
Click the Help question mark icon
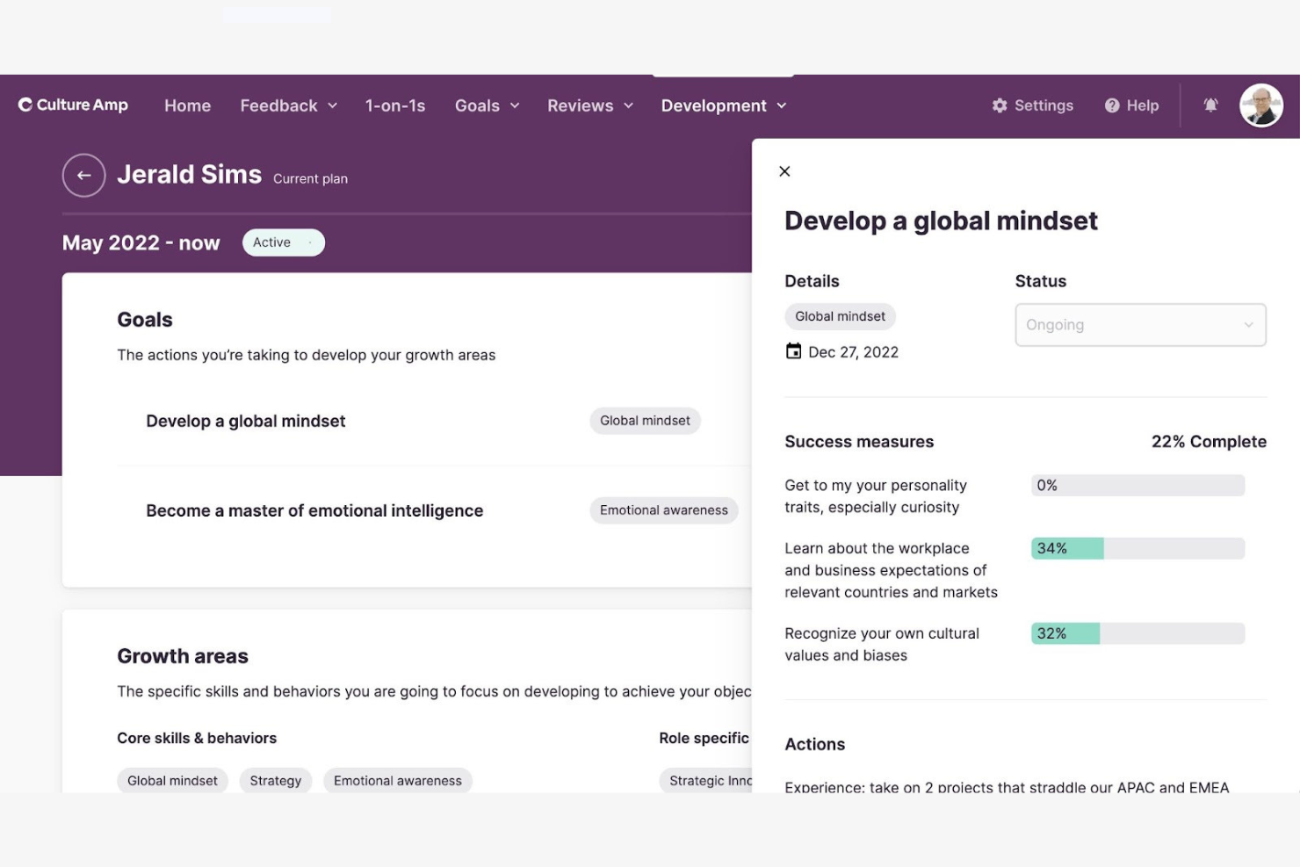1111,105
